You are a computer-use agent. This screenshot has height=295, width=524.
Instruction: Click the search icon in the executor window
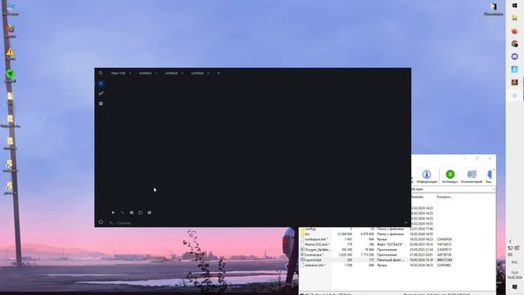pos(101,73)
